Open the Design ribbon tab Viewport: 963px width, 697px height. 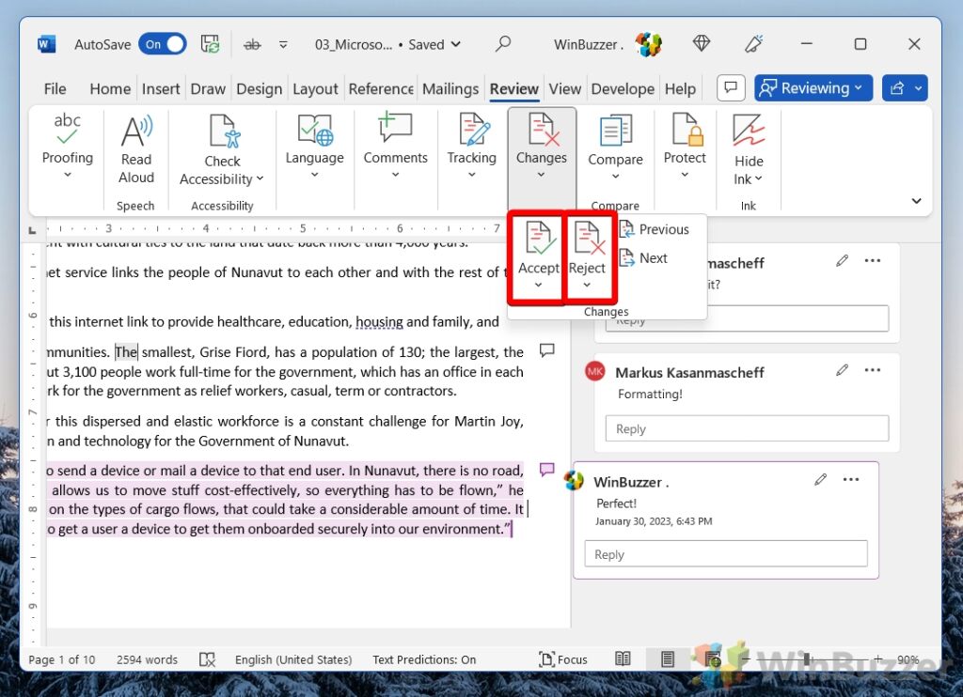259,88
